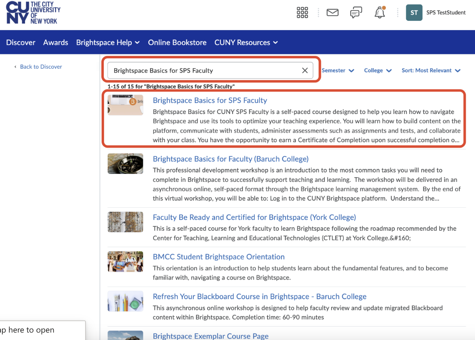475x340 pixels.
Task: Click thumbnail of Brightspace Basics for SPS Faculty
Action: (x=125, y=105)
